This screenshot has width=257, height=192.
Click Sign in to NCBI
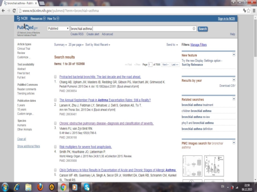pyautogui.click(x=226, y=19)
